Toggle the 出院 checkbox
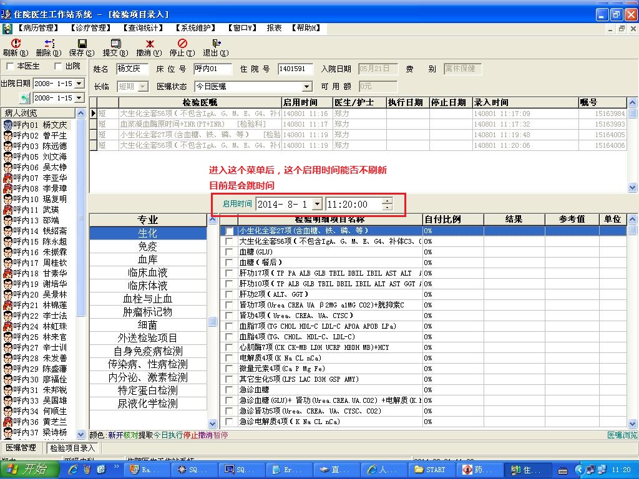 [58, 66]
